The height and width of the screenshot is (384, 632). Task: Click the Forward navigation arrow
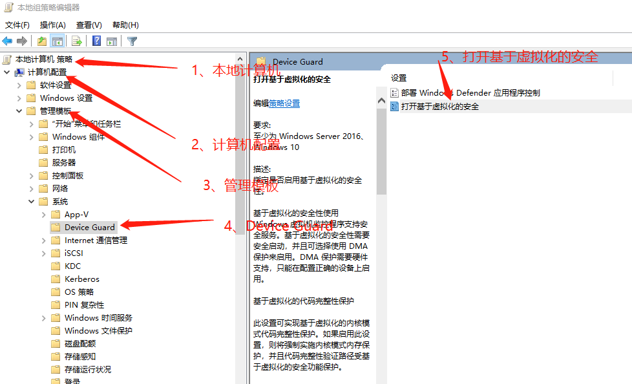[21, 41]
